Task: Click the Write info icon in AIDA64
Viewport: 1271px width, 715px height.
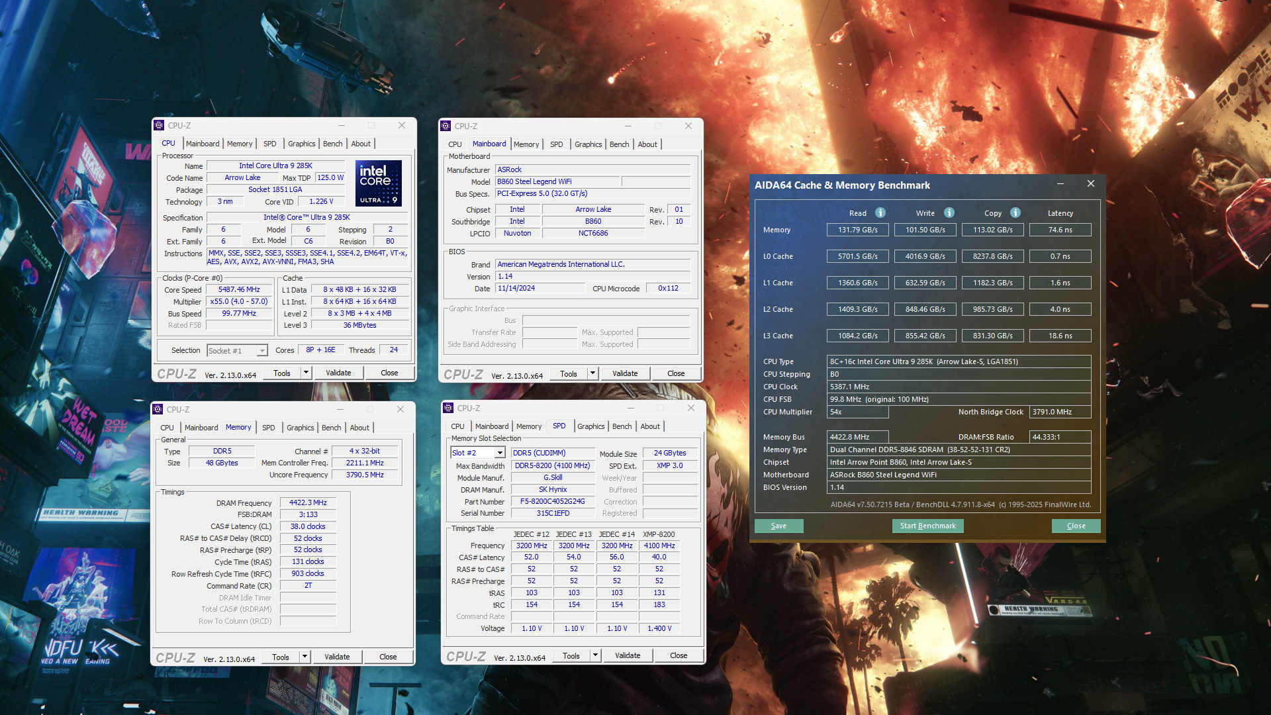Action: coord(949,213)
